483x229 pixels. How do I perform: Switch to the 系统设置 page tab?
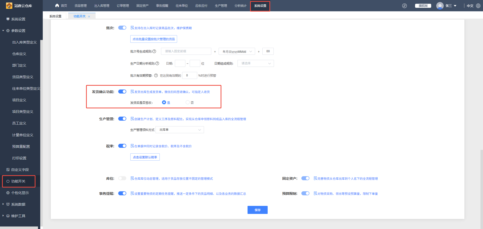coord(55,16)
